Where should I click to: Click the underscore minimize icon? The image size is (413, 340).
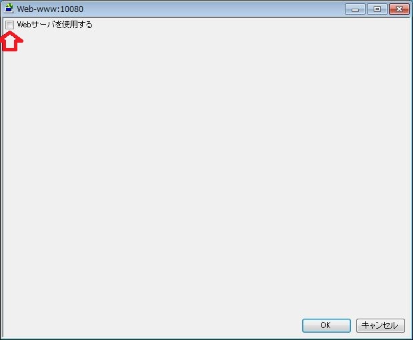pos(355,9)
